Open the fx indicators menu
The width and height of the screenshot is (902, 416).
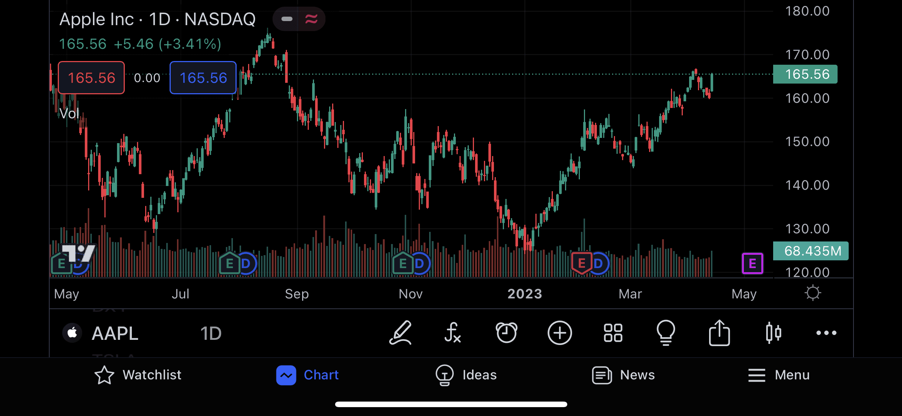pos(452,333)
